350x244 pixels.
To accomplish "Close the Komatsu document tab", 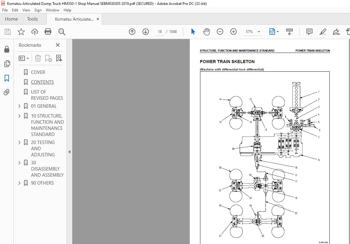I will [x=98, y=19].
